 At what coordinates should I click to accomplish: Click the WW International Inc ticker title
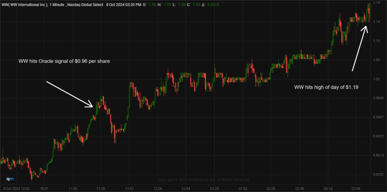(25, 5)
